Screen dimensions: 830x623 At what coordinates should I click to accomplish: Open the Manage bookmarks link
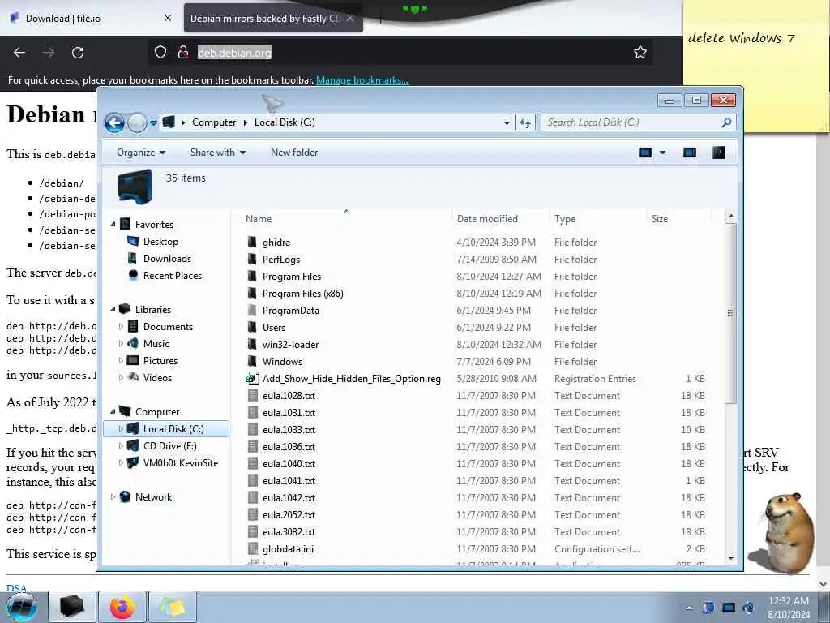[x=362, y=80]
